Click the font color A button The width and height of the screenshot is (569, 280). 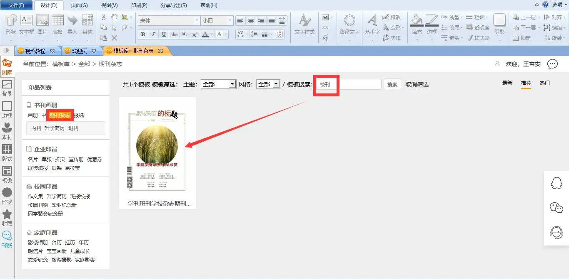point(205,34)
